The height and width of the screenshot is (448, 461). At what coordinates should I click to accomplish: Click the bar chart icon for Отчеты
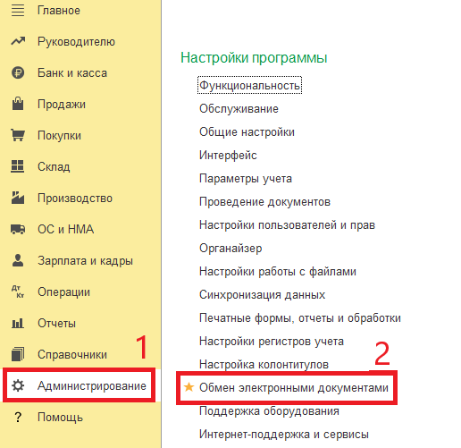point(18,323)
